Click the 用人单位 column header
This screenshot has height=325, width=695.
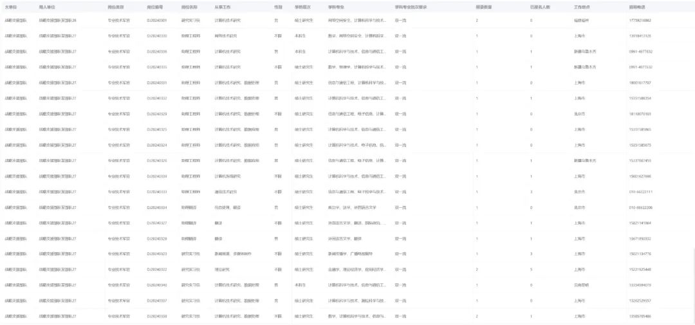tap(46, 5)
